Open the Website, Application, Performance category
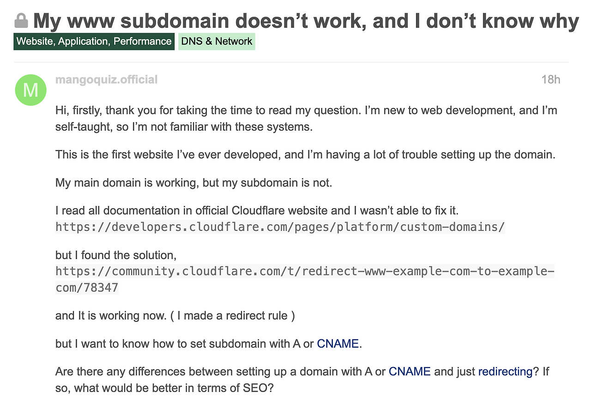 94,42
